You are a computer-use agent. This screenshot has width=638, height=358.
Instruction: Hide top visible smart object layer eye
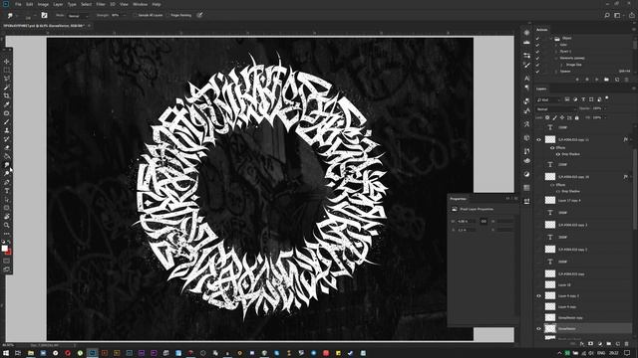point(538,139)
